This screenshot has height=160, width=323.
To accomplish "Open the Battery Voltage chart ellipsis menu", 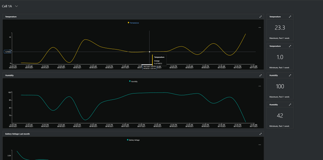I will click(260, 145).
